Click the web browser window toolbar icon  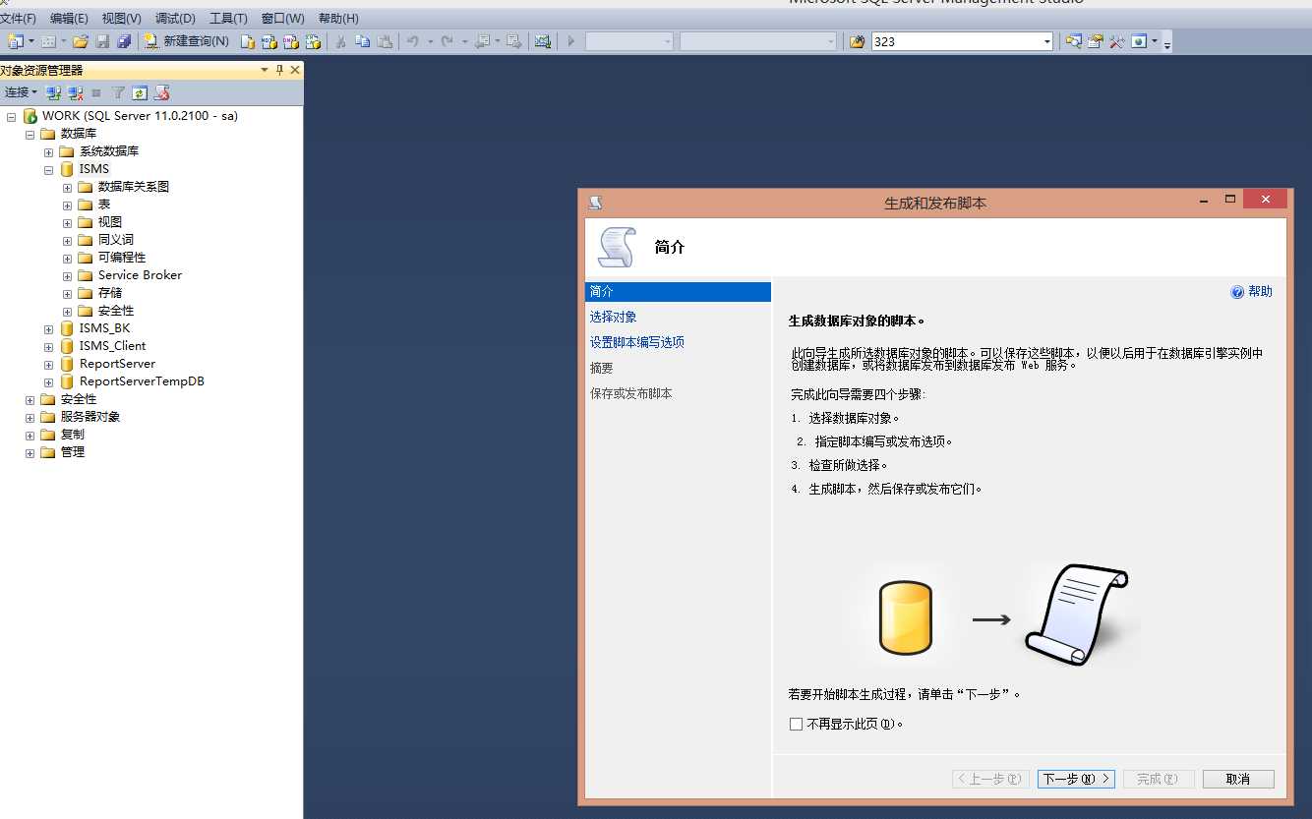1139,41
